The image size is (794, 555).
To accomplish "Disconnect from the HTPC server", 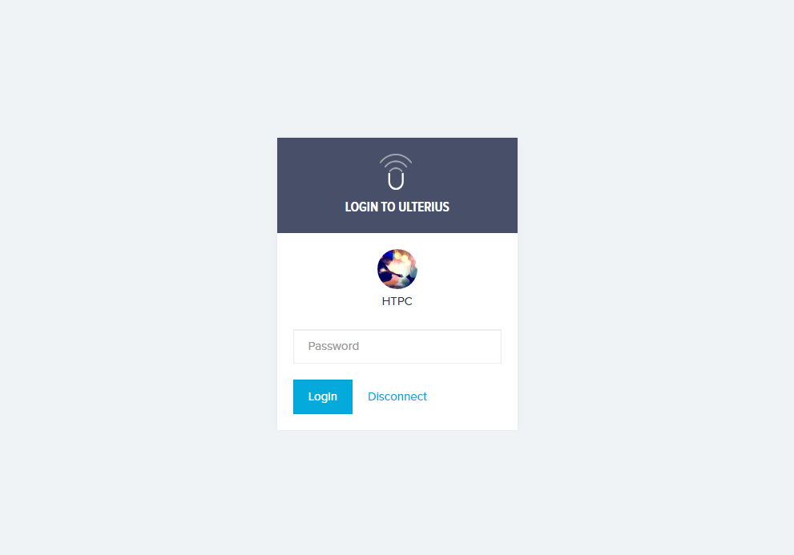I will pyautogui.click(x=397, y=396).
